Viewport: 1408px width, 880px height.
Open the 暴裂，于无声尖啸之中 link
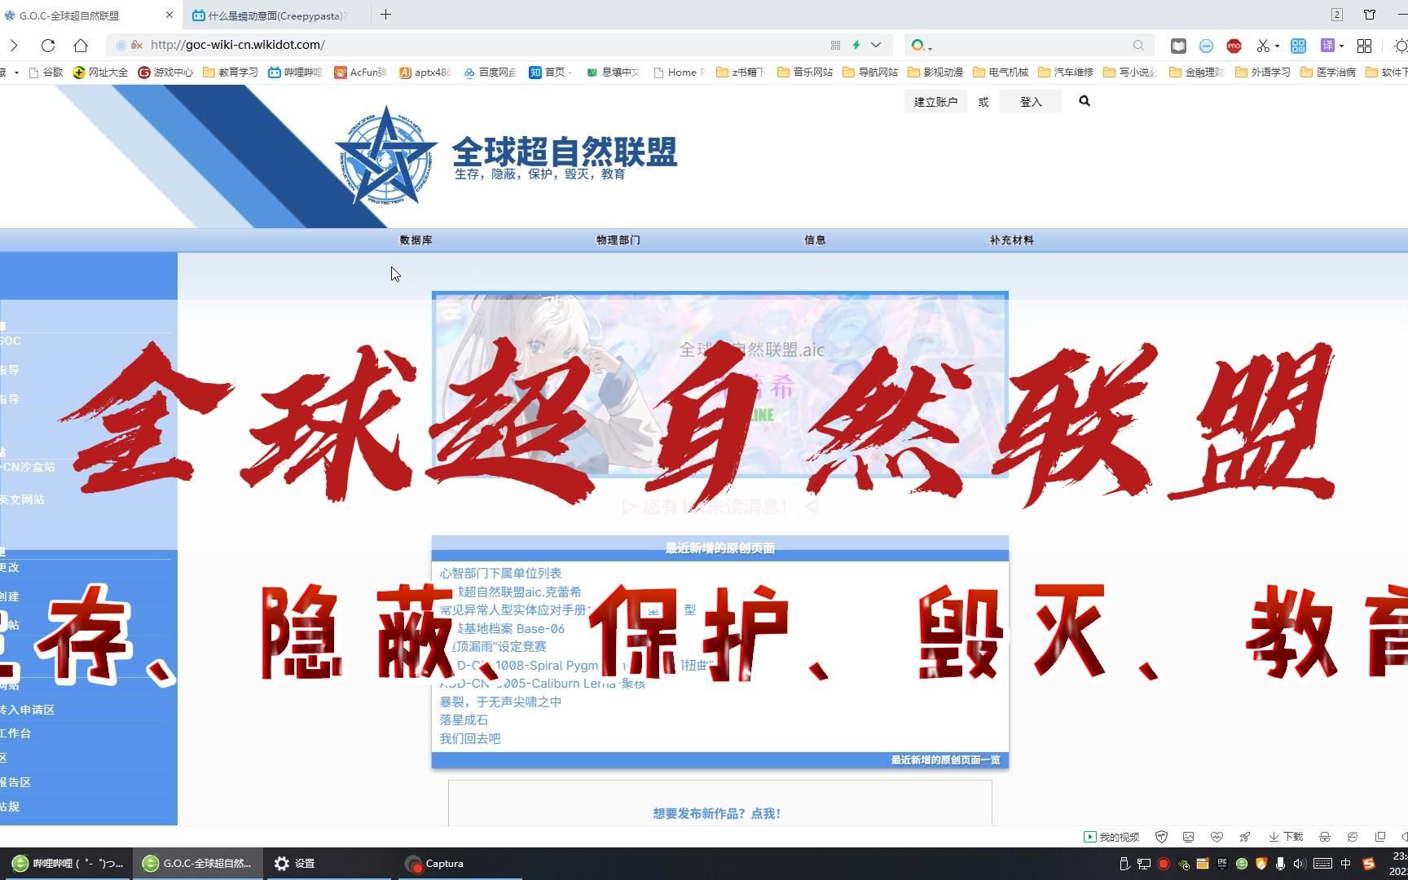[500, 702]
